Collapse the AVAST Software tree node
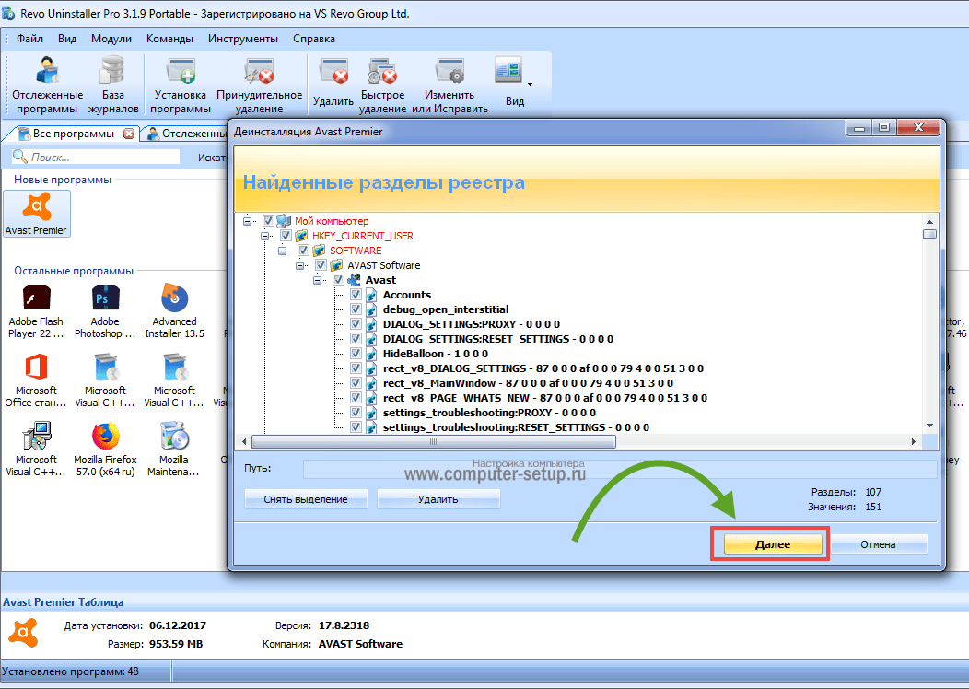The image size is (969, 689). pyautogui.click(x=299, y=265)
